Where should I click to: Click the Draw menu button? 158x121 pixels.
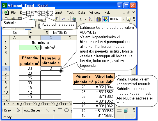(x=9, y=110)
